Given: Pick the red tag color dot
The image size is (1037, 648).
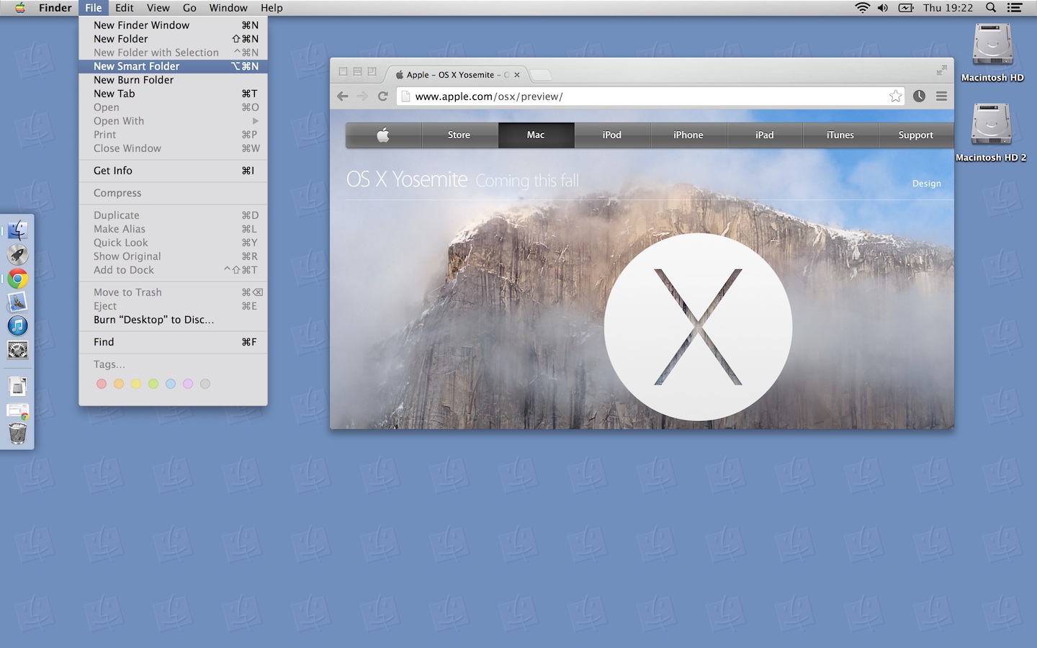Looking at the screenshot, I should 102,384.
